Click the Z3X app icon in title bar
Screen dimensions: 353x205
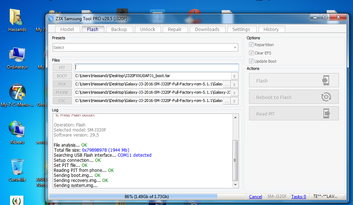(x=51, y=19)
